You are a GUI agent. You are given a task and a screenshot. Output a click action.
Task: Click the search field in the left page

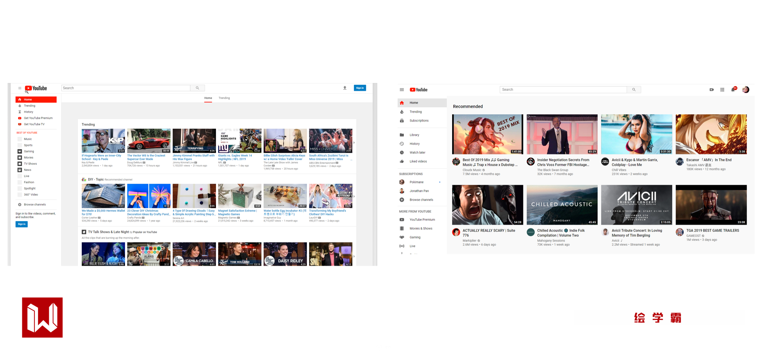(126, 88)
